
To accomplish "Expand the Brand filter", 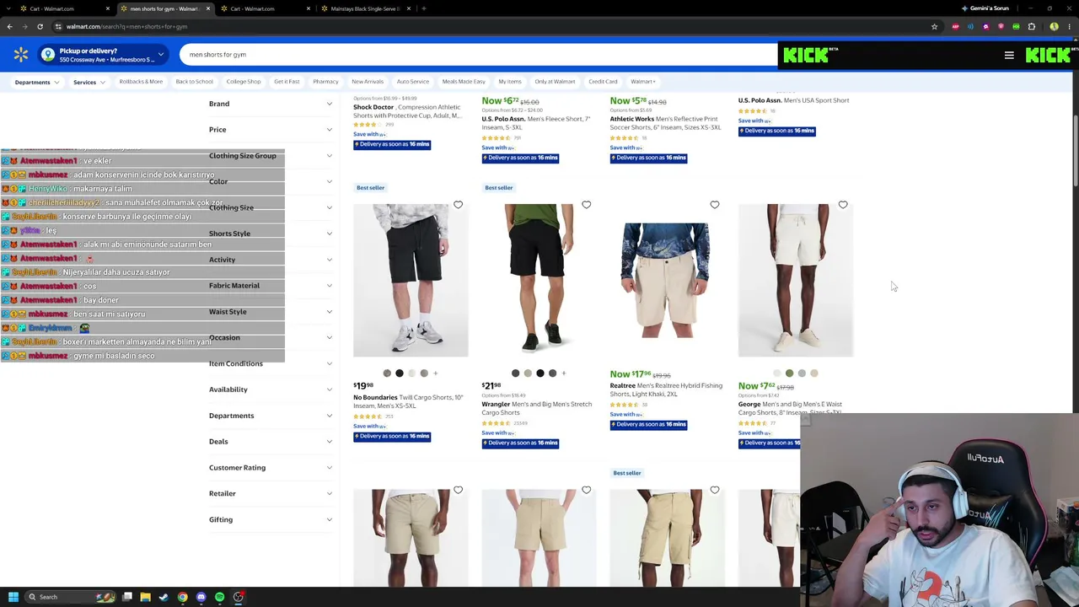I will pos(271,104).
